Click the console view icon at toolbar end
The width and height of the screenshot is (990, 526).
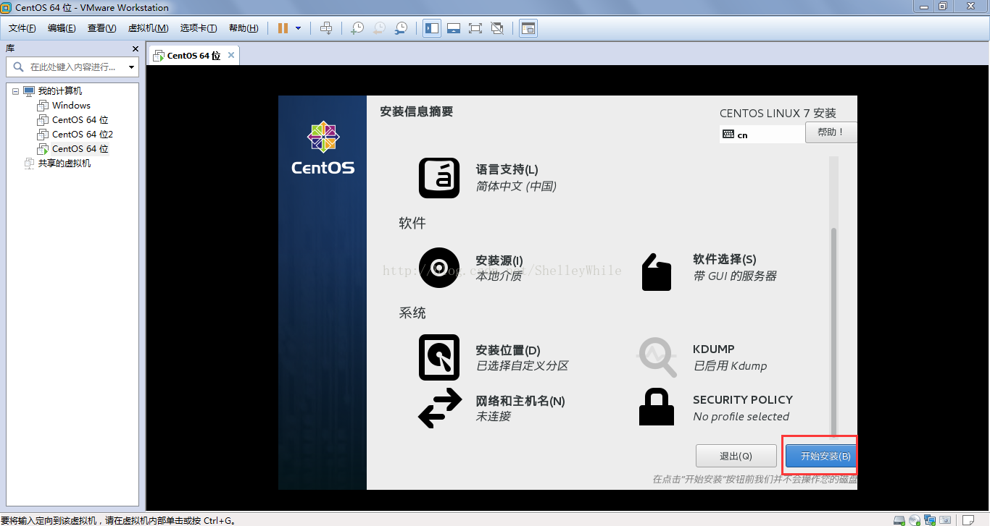point(528,28)
